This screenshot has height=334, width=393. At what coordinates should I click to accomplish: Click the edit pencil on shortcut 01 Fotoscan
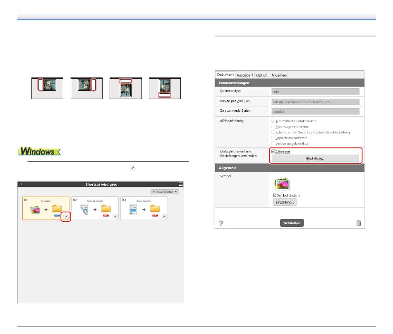[66, 216]
